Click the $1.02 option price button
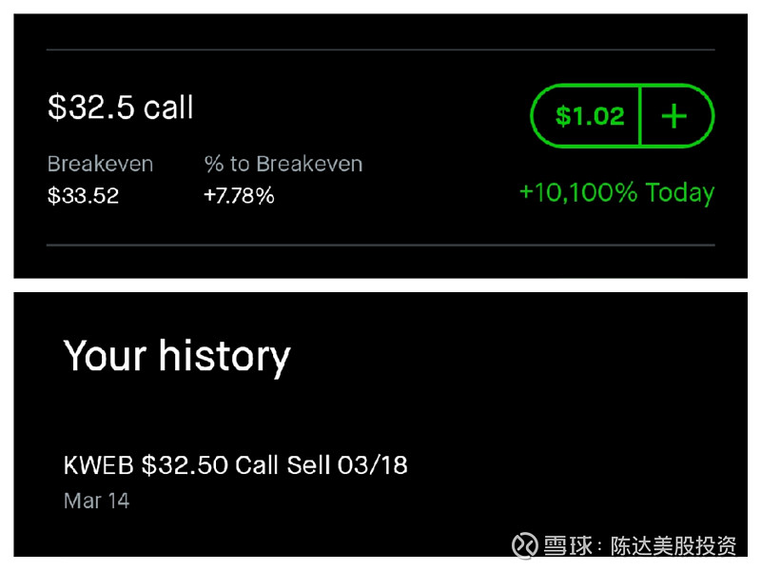This screenshot has height=571, width=761. pos(590,116)
